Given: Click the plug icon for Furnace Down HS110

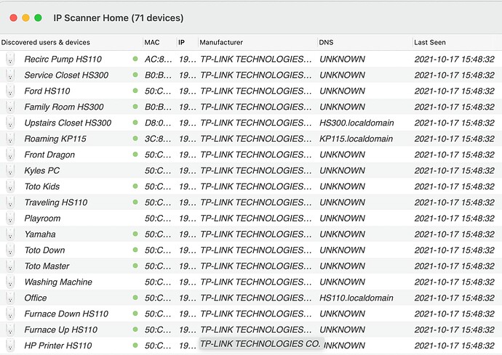Looking at the screenshot, I should pyautogui.click(x=10, y=314).
